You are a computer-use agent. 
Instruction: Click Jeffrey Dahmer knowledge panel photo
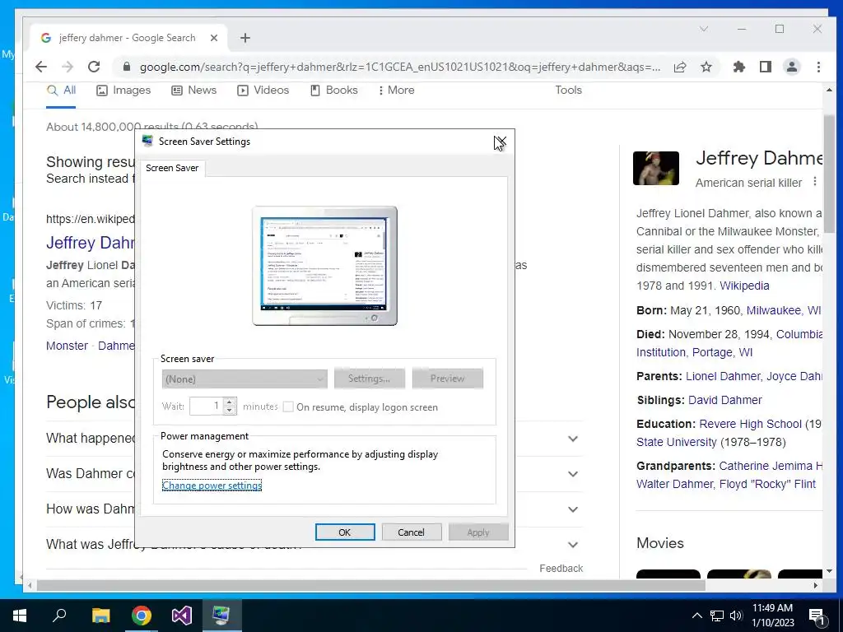[x=656, y=168]
